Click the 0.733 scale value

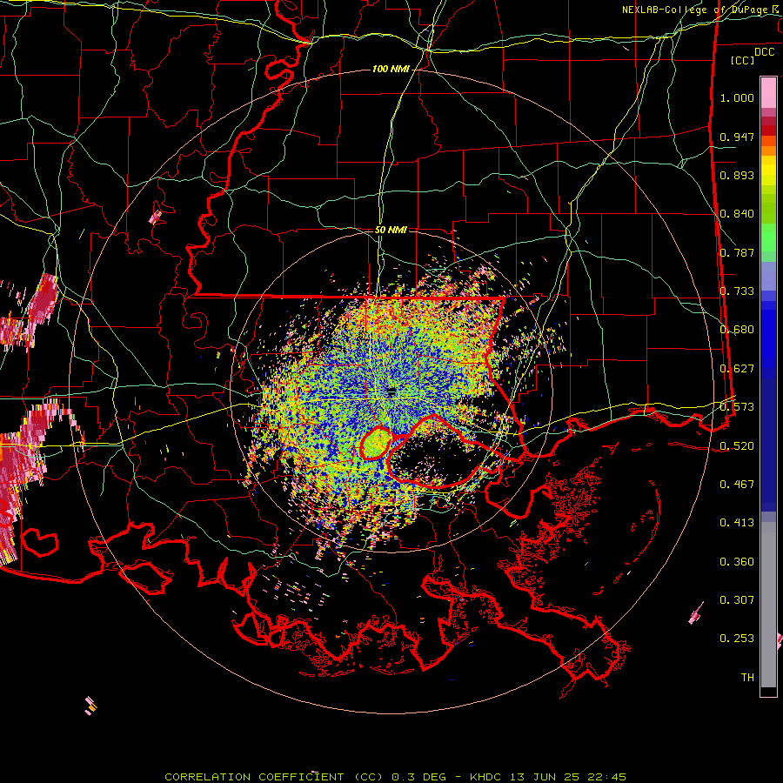737,291
